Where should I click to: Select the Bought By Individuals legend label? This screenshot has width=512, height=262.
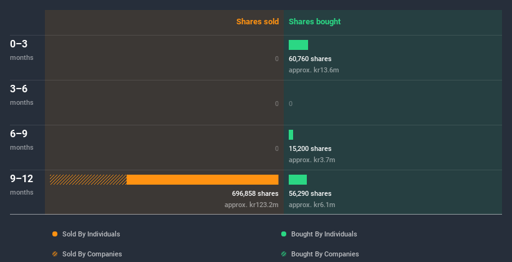coord(324,234)
